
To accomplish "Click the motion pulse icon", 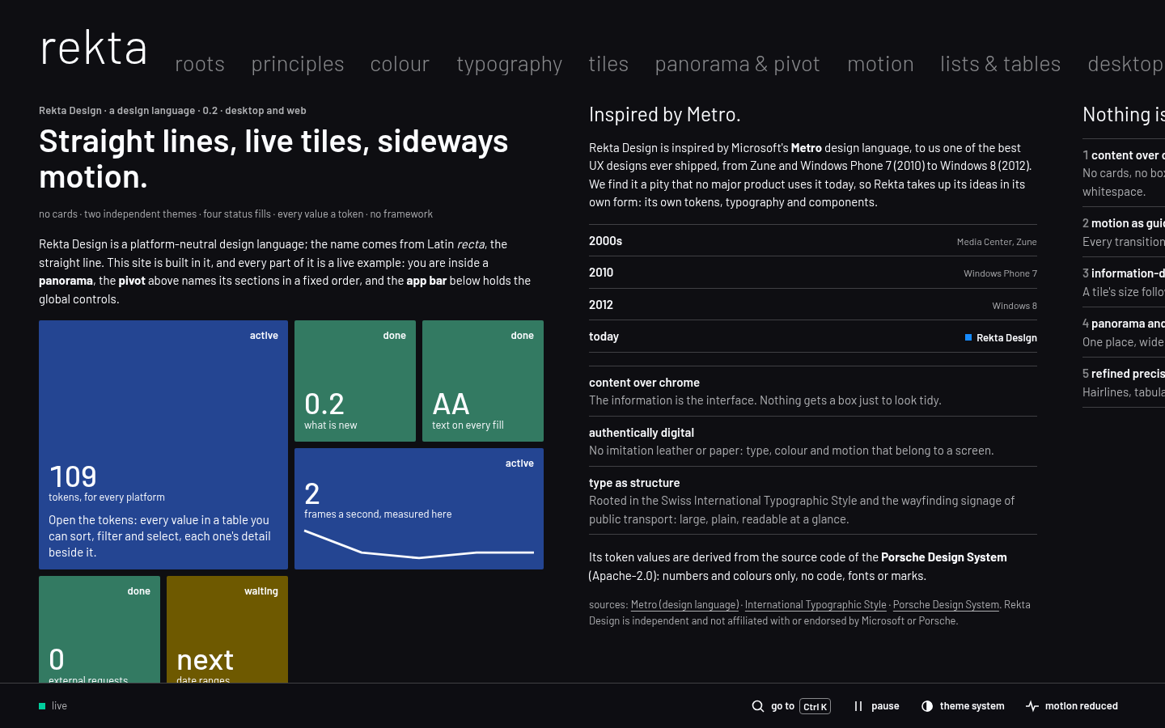I will coord(1032,706).
